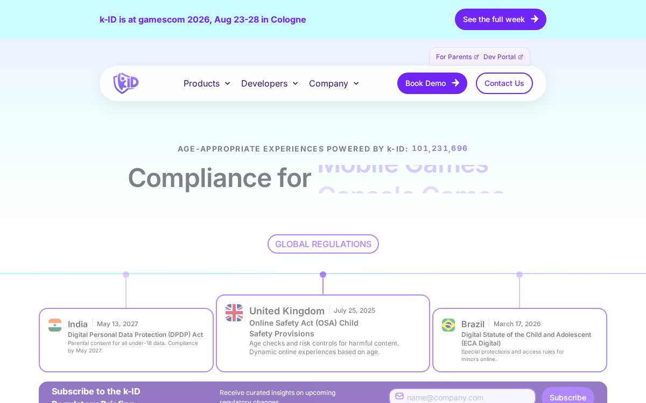Click the k-ID logo in the navbar
Viewport: 646px width, 403px height.
(126, 83)
